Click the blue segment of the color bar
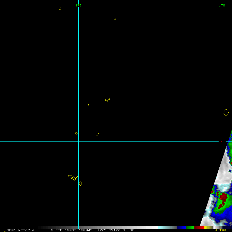The height and width of the screenshot is (232, 232). coord(181,227)
